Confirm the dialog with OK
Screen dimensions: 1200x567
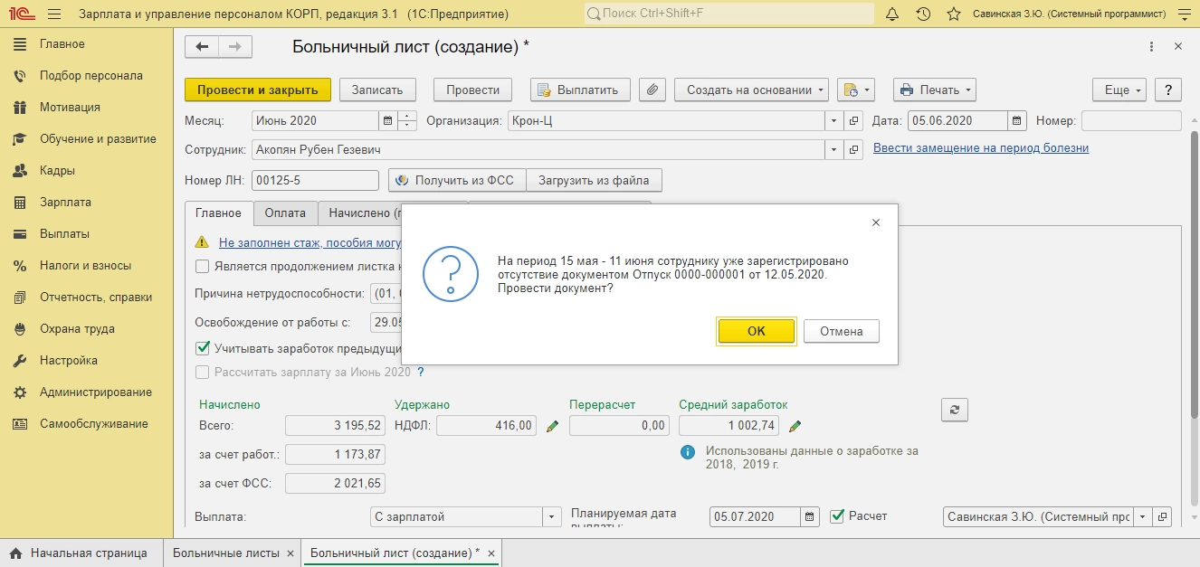point(757,331)
